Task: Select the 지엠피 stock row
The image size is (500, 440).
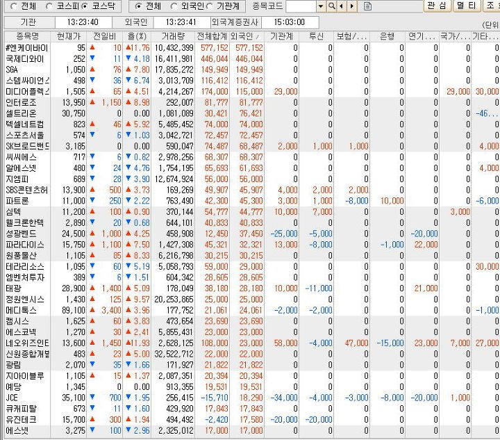Action: 252,179
